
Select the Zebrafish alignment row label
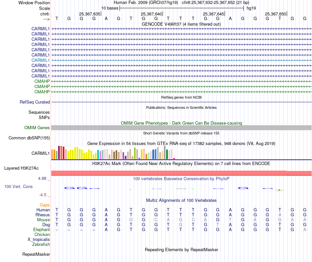(x=41, y=244)
